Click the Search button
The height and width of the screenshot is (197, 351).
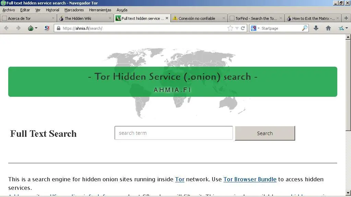(265, 133)
